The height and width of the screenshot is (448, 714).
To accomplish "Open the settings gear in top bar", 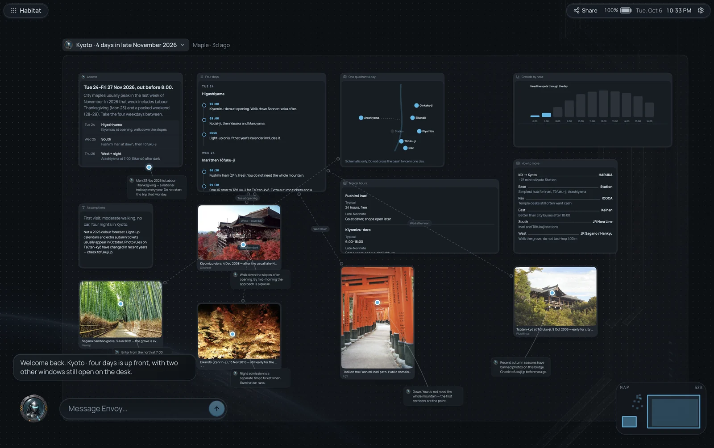I will pos(701,10).
